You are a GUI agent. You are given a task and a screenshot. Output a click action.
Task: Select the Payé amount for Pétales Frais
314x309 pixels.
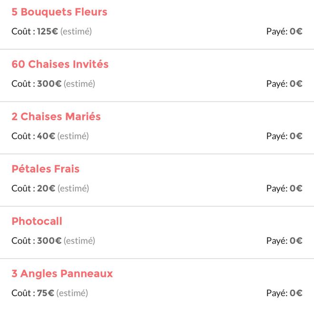pyautogui.click(x=296, y=188)
